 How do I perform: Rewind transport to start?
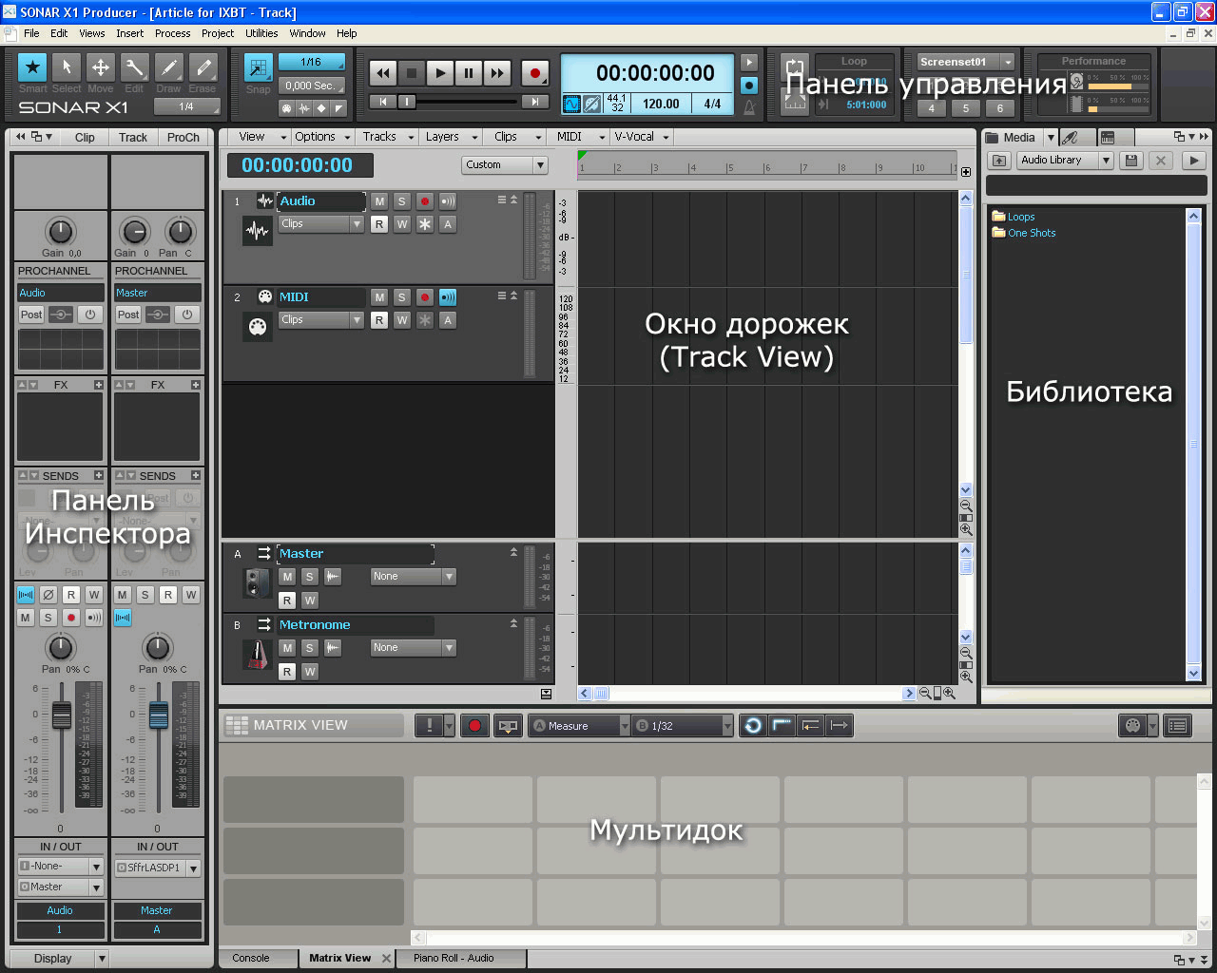383,73
